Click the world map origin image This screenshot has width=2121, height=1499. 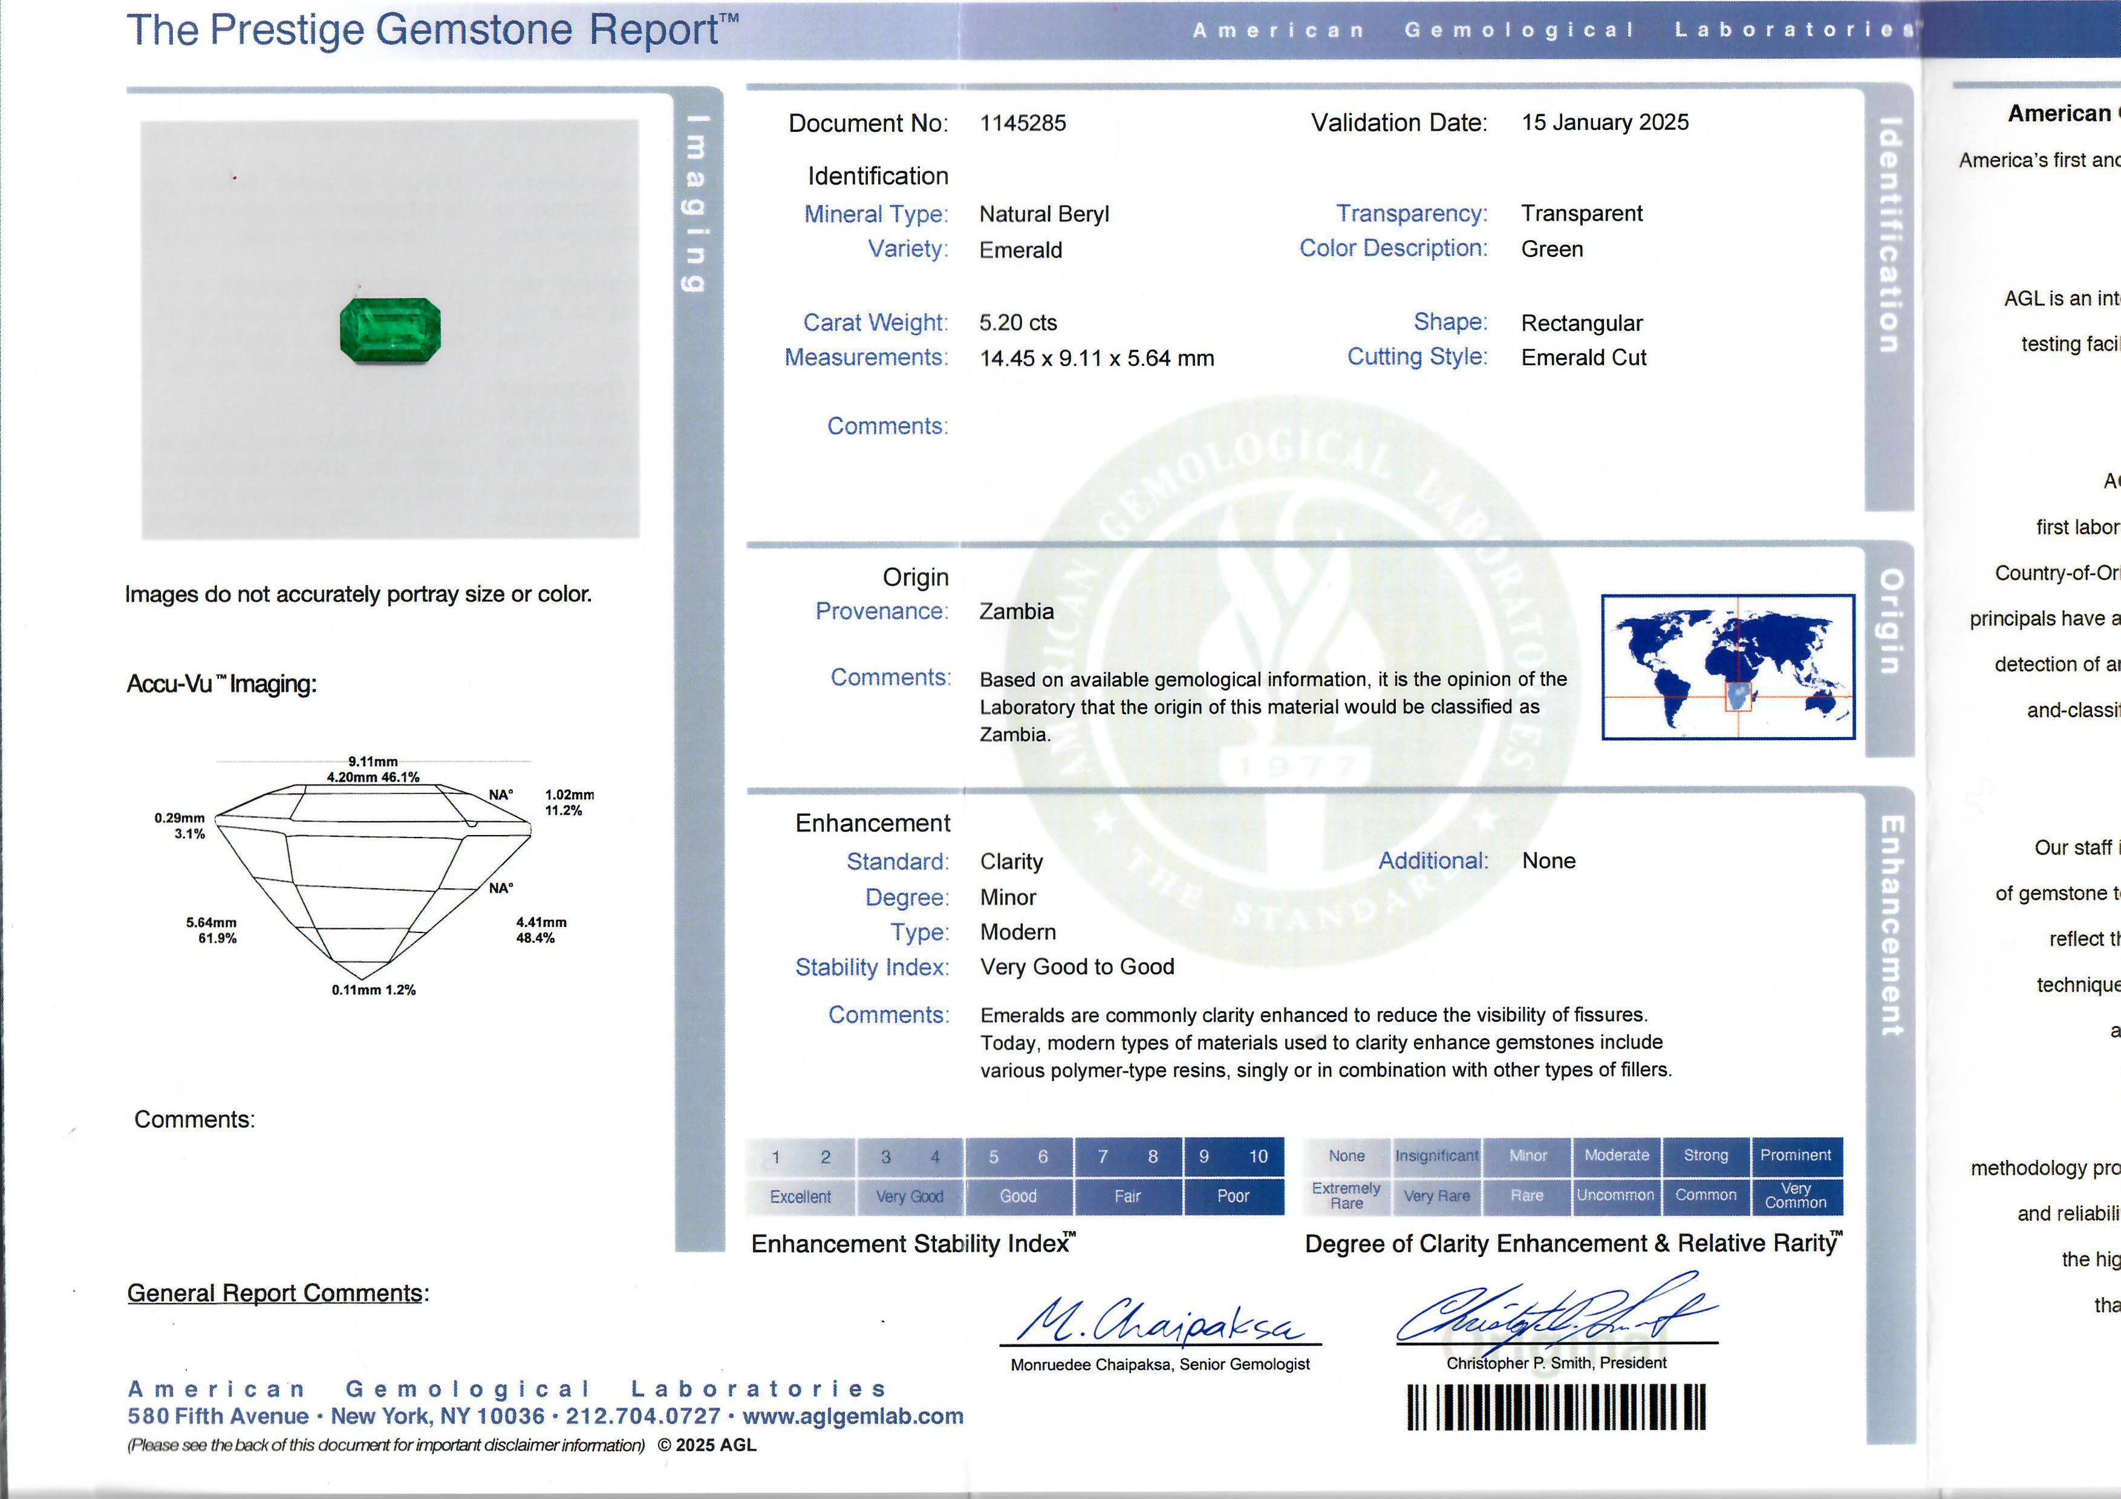point(1727,666)
